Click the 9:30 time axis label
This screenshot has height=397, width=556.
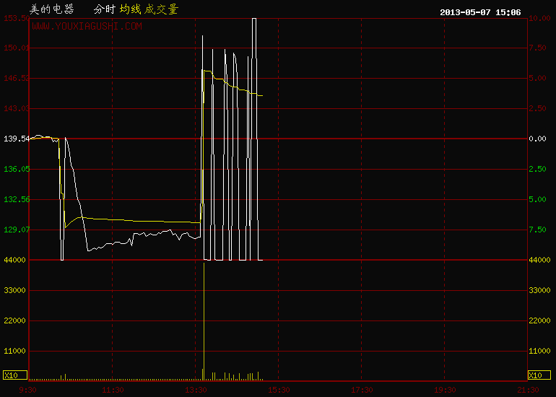[x=27, y=391]
